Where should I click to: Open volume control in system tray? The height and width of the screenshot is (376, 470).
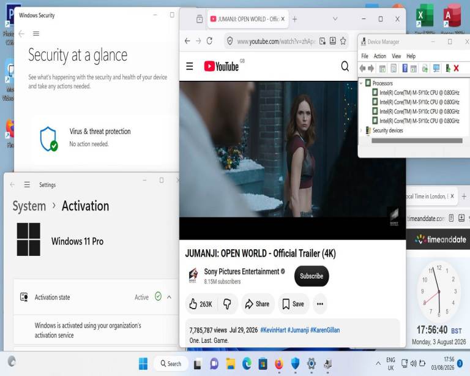413,363
